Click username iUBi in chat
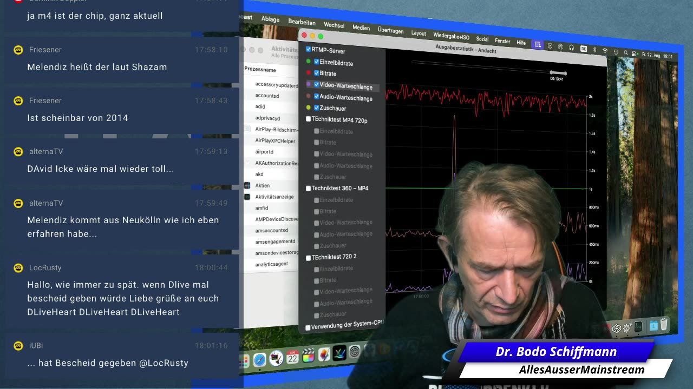693x389 pixels. click(x=36, y=346)
